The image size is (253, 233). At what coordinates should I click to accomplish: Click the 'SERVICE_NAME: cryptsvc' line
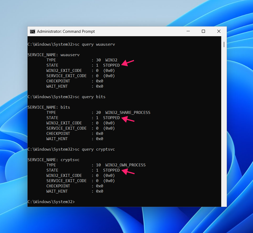[x=54, y=160]
